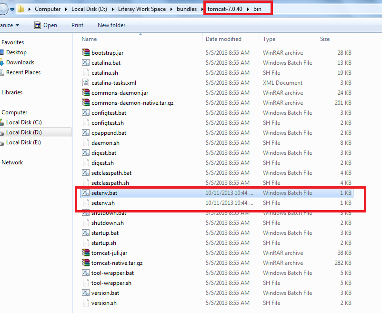Go to tomcat-7.0.40 folder in breadcrumb
Screen dimensions: 382x313
tap(225, 9)
